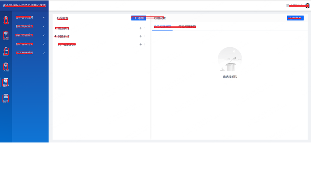Expand the fifth navigation menu group chevron
This screenshot has height=171, width=311.
44,53
